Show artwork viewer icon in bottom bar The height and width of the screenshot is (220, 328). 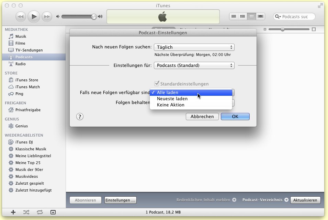pos(53,212)
